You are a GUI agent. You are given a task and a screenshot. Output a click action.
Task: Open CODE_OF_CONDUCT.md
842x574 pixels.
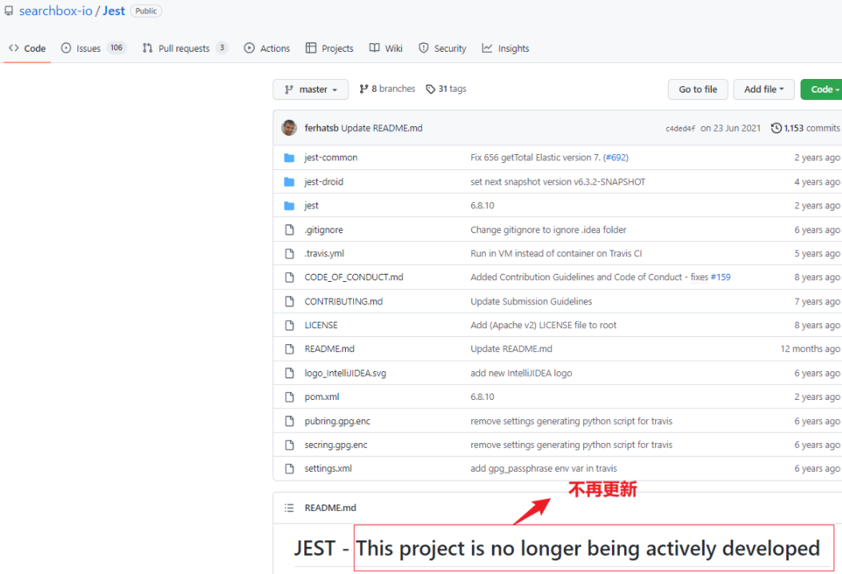tap(354, 277)
